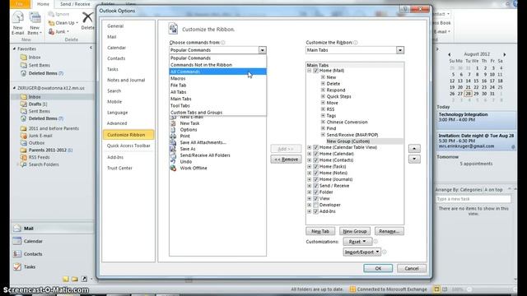527x296 pixels.
Task: Select Save All Attachments command icon
Action: 173,142
